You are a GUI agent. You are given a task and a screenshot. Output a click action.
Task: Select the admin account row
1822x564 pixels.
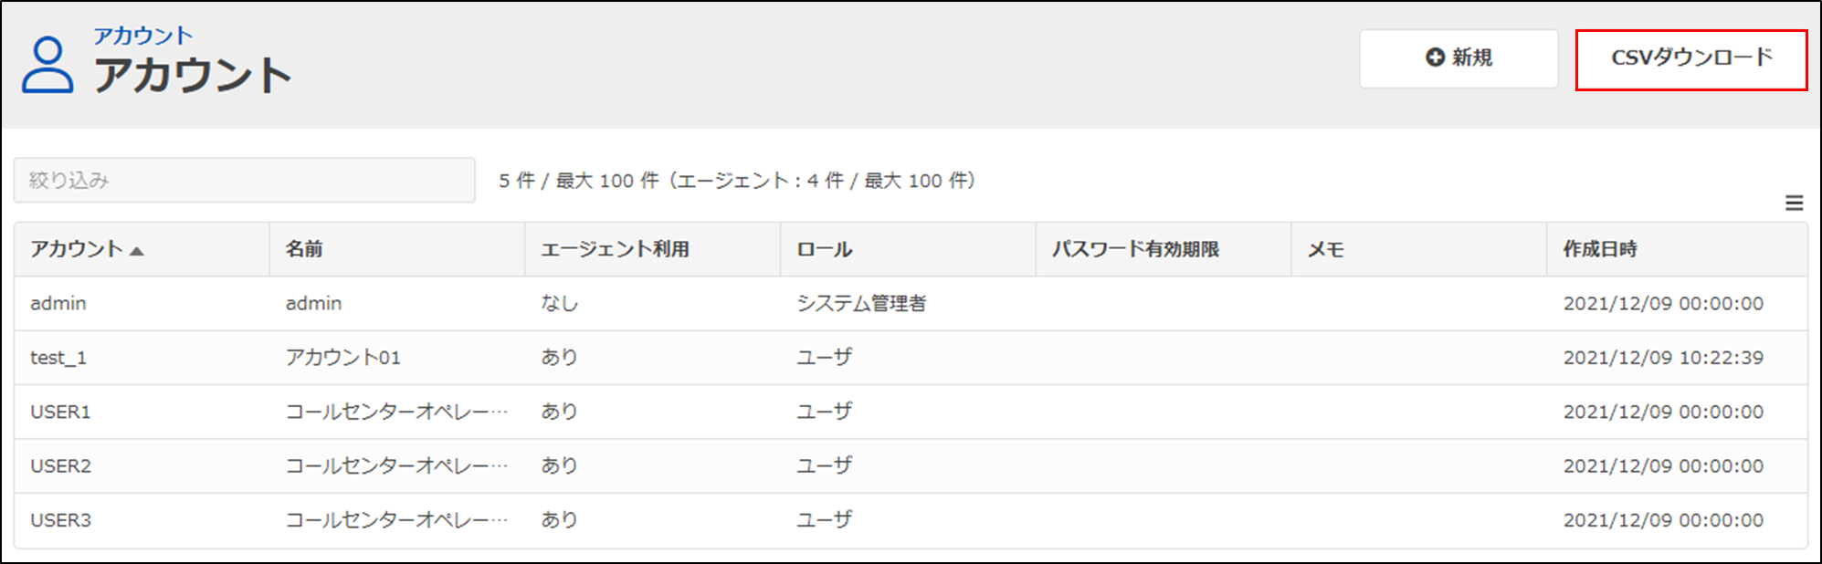pyautogui.click(x=911, y=304)
